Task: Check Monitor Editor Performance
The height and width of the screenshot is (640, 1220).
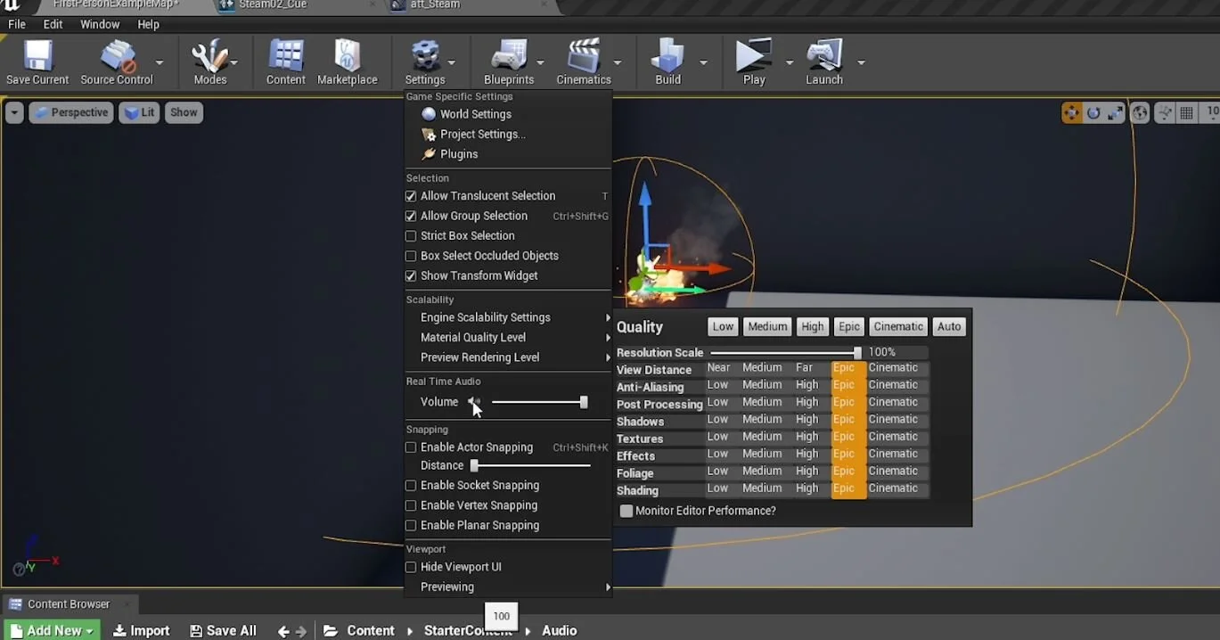Action: [626, 510]
